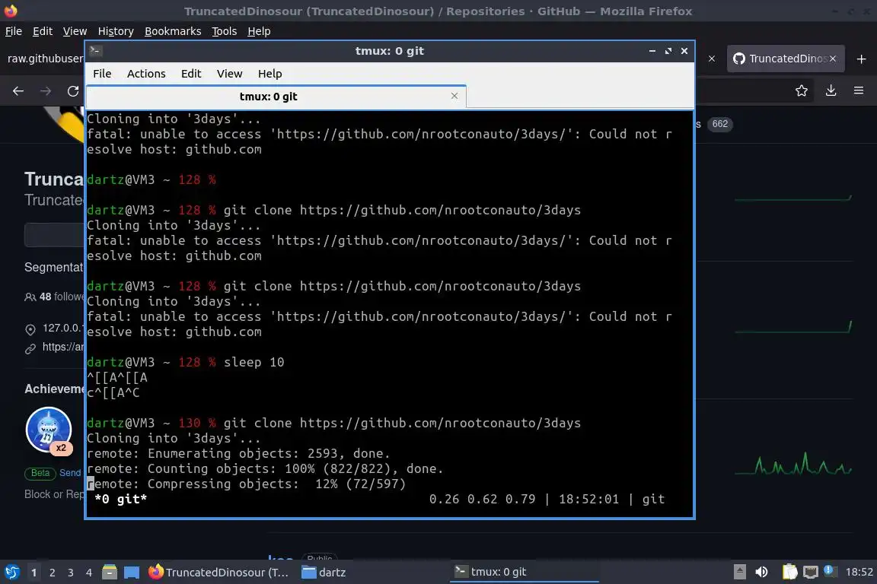Close the TruncatedDinosaur Firefox tab
Image resolution: width=877 pixels, height=584 pixels.
tap(833, 59)
